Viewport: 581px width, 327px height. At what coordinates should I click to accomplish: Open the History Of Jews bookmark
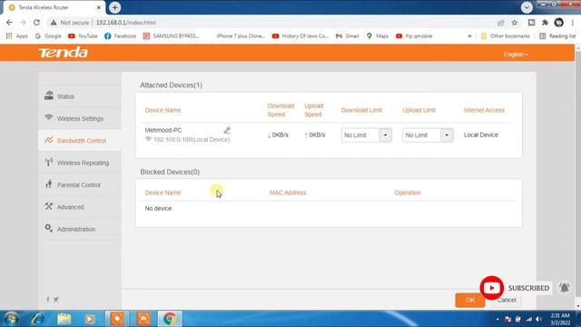[x=300, y=36]
